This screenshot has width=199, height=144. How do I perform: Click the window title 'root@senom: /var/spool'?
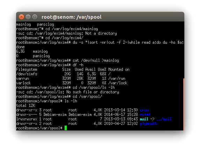pyautogui.click(x=72, y=17)
